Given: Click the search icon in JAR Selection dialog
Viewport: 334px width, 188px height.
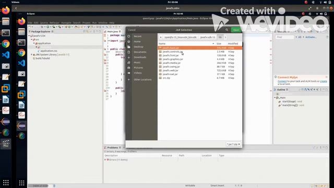Looking at the screenshot, I should pos(227,30).
